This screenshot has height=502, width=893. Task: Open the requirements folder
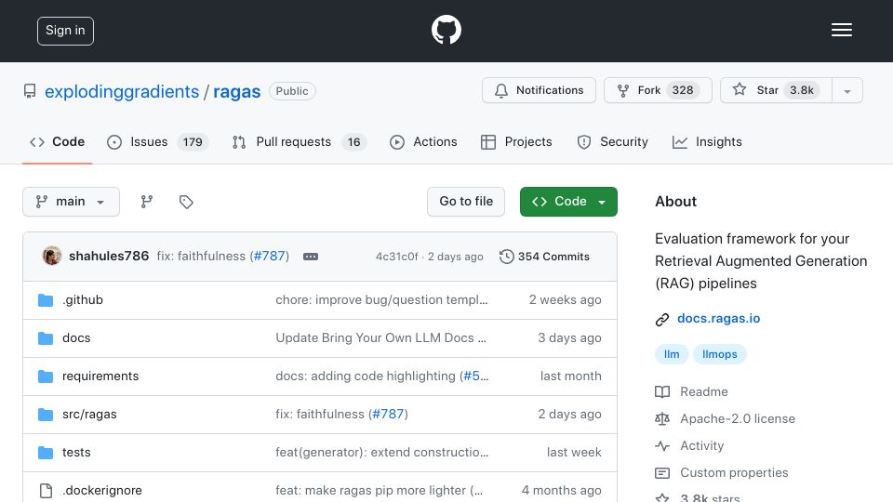[x=100, y=376]
